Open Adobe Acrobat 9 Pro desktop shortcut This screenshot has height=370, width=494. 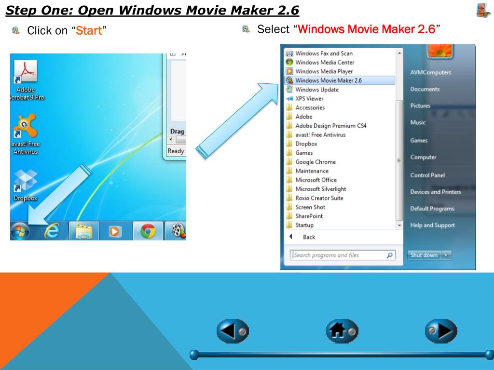click(26, 80)
